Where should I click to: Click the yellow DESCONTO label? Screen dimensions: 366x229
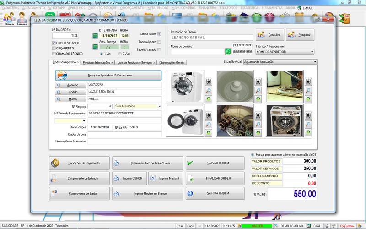point(266,183)
